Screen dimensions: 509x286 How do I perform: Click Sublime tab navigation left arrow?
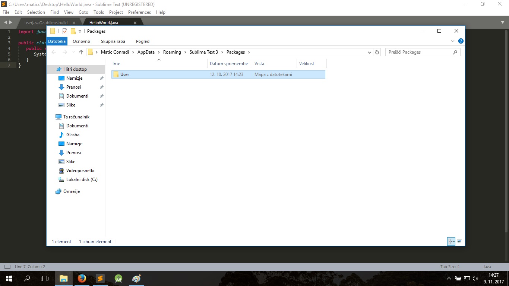(5, 23)
